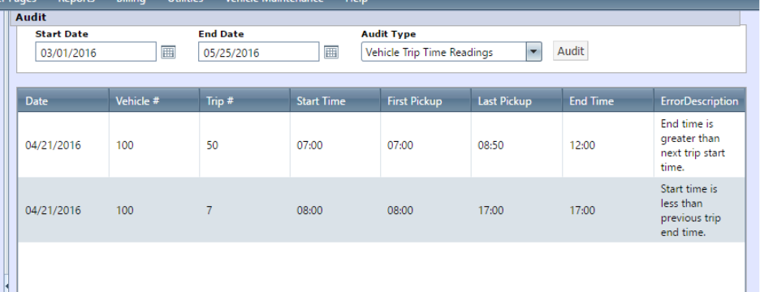Click the 04/21/2016 date in trip 7 row
The width and height of the screenshot is (760, 292).
tap(63, 210)
